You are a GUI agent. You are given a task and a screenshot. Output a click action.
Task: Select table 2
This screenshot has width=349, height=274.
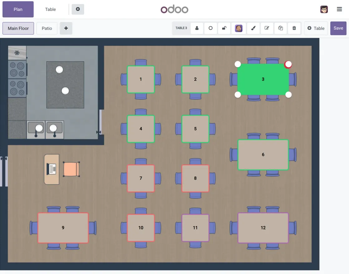coord(195,79)
